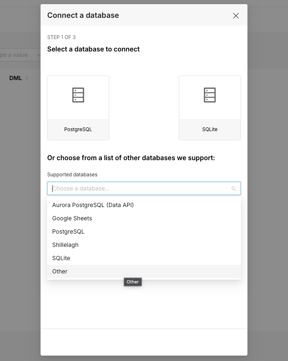Viewport: 288px width, 361px height.
Task: Click the DML column header
Action: (x=16, y=78)
